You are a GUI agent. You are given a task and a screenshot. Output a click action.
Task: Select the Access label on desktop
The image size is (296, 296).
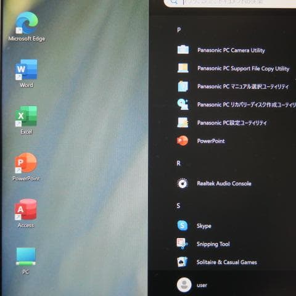26,225
